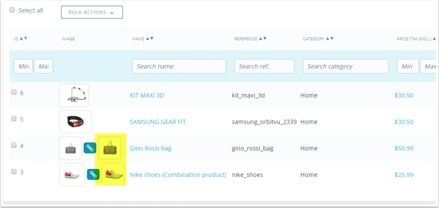Click the link icon beside Gino Rossi bag
Screen dimensions: 439x208
click(x=89, y=148)
